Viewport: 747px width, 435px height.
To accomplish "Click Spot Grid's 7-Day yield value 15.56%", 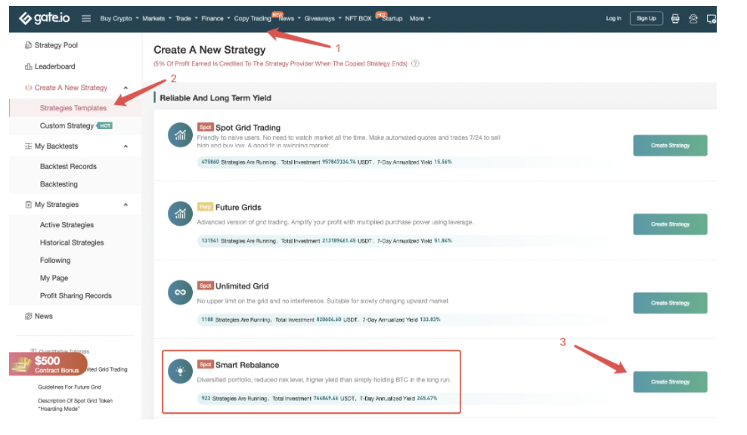I will tap(443, 162).
